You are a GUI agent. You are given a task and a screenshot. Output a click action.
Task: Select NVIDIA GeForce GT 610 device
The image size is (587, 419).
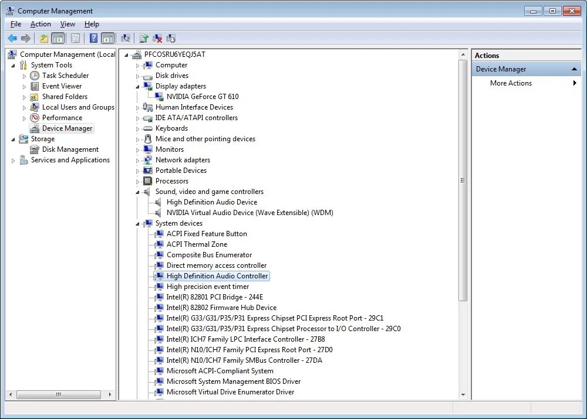pos(203,97)
